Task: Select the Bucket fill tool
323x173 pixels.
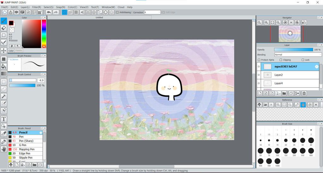Action: (x=4, y=66)
